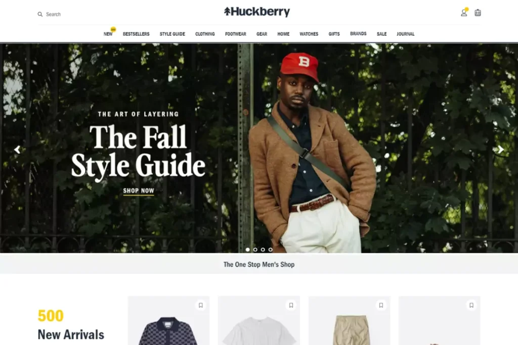The image size is (518, 345).
Task: Click the Huckberry logo
Action: pos(257,12)
